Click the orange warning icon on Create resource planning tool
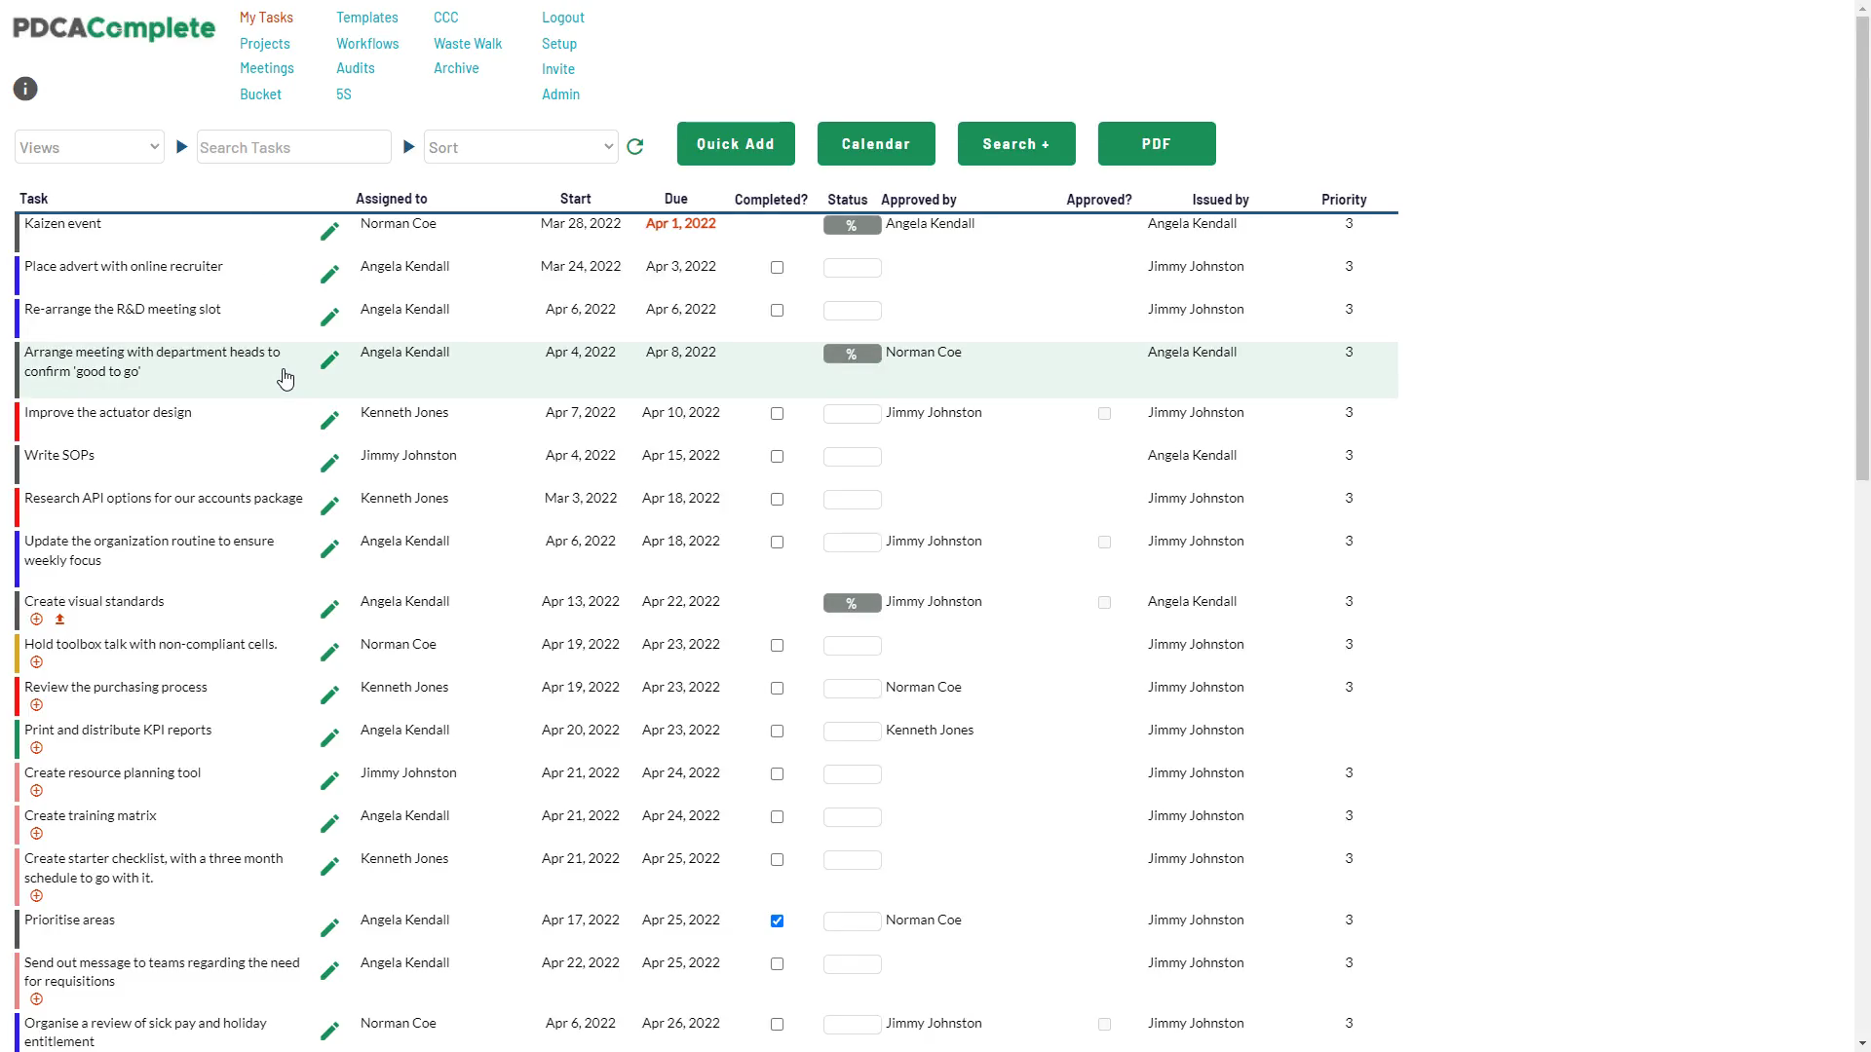Screen dimensions: 1871x1052 click(x=36, y=790)
